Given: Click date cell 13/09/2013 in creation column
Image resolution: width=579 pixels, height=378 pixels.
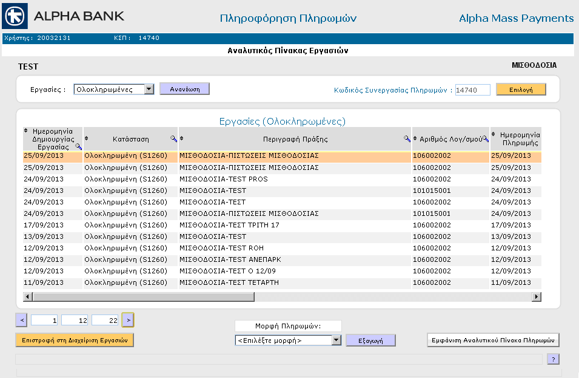Looking at the screenshot, I should 44,236.
